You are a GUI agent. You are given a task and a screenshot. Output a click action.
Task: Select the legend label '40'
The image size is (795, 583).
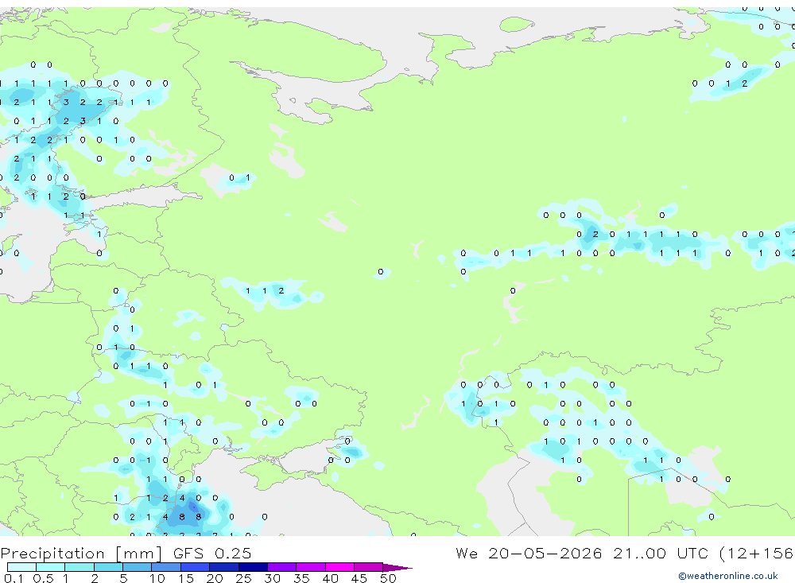click(330, 578)
